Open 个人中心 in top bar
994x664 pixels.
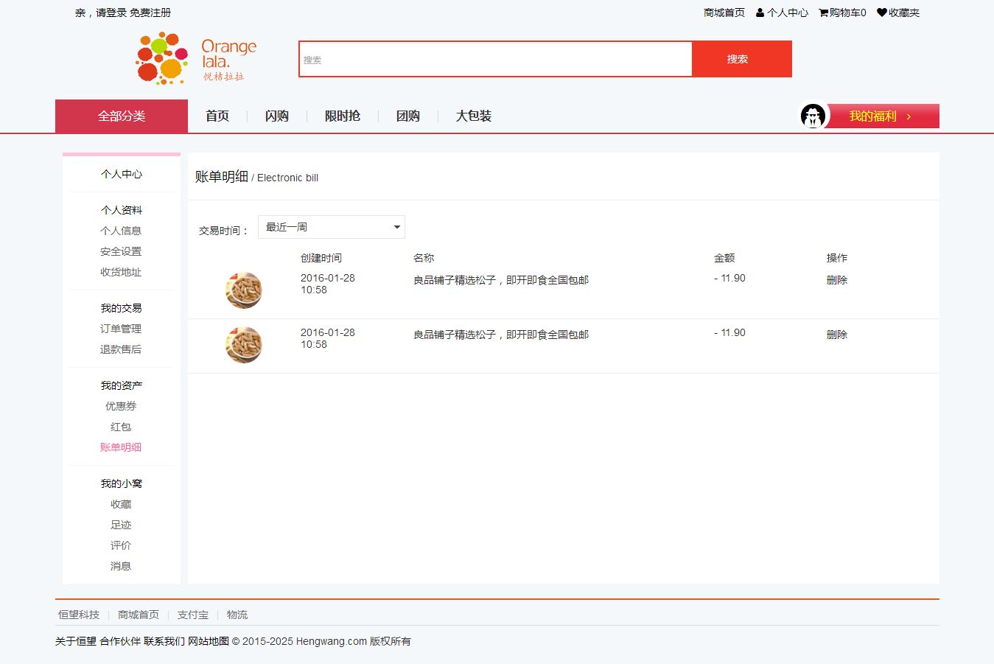tap(788, 13)
